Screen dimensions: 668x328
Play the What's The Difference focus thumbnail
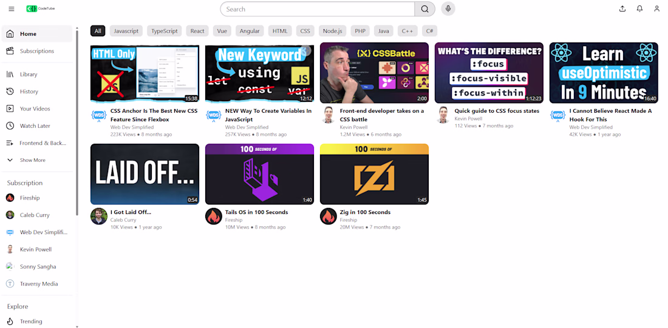coord(489,73)
